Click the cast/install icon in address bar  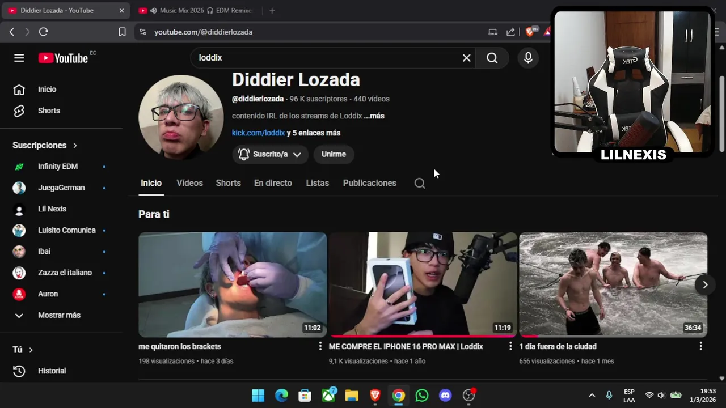point(493,32)
